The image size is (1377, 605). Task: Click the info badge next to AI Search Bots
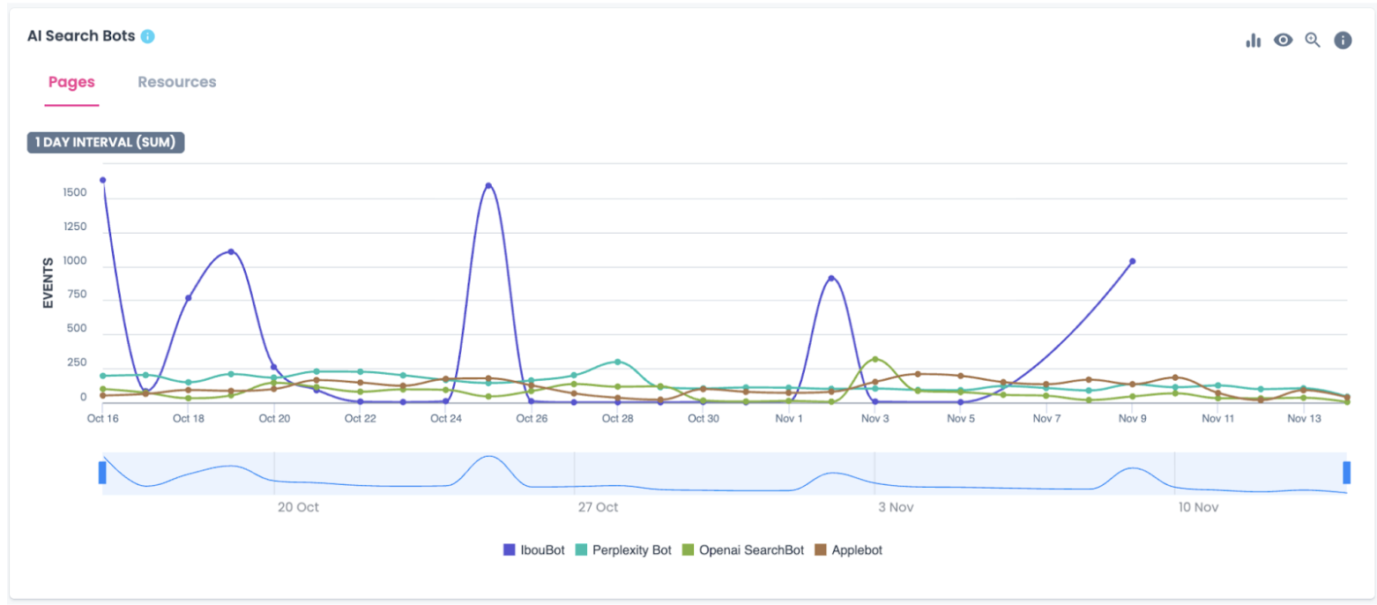tap(147, 36)
